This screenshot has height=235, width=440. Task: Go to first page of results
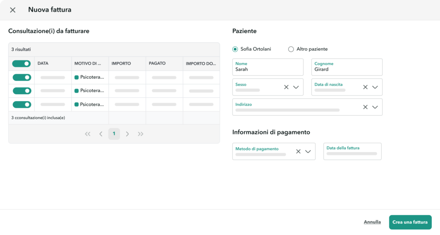88,134
